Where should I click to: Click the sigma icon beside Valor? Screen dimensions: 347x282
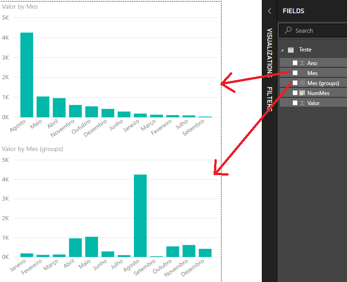[302, 103]
